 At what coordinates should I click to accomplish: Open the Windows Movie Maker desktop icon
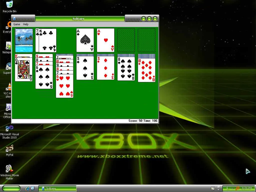click(x=9, y=172)
